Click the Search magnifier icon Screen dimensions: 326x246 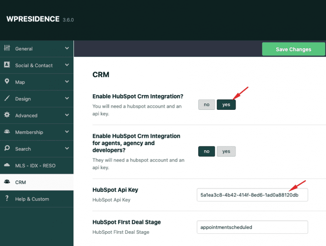pos(7,148)
